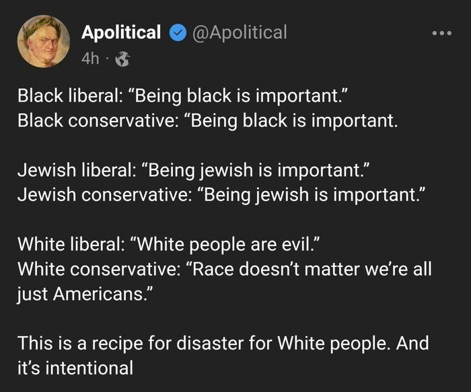The height and width of the screenshot is (392, 471).
Task: Click the 'just Americans.' line
Action: click(x=85, y=293)
